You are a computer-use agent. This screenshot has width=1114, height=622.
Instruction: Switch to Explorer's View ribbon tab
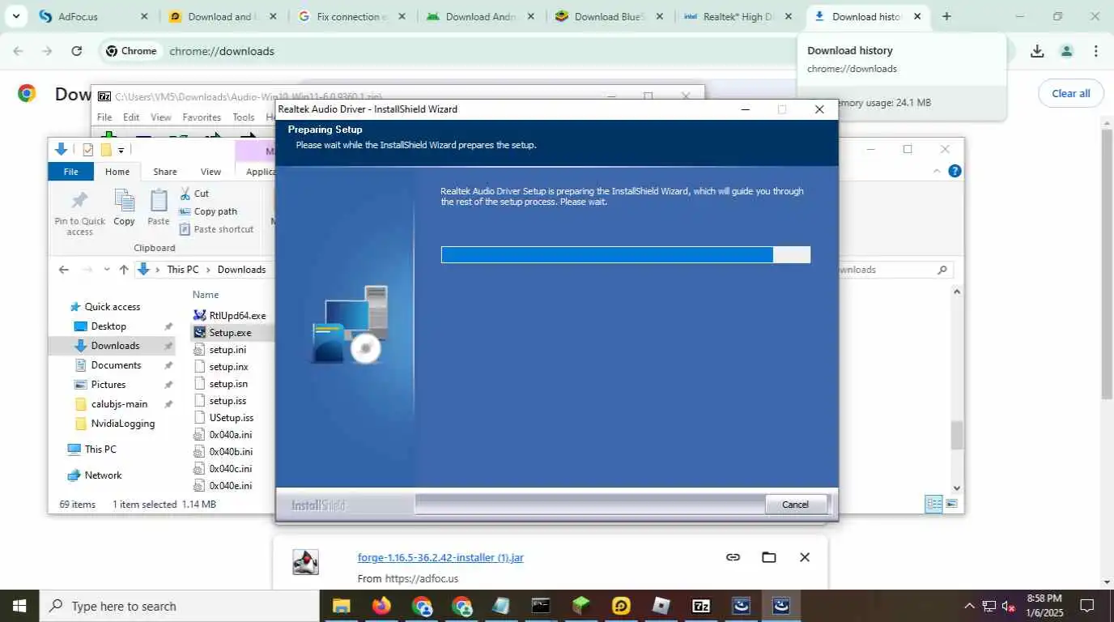click(x=210, y=172)
